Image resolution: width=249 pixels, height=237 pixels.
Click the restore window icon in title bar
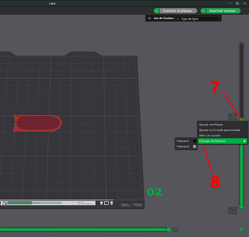pyautogui.click(x=237, y=3)
